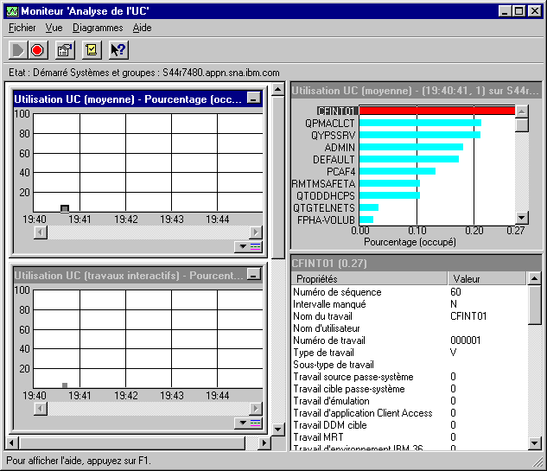Image resolution: width=547 pixels, height=471 pixels.
Task: Click value 000001 in Valeur column
Action: 466,341
